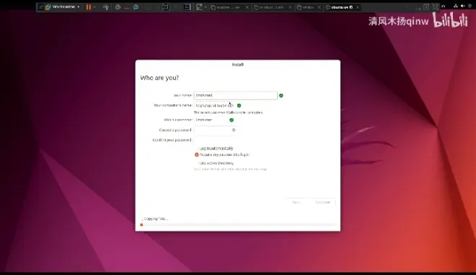Click the Back button

pos(296,202)
